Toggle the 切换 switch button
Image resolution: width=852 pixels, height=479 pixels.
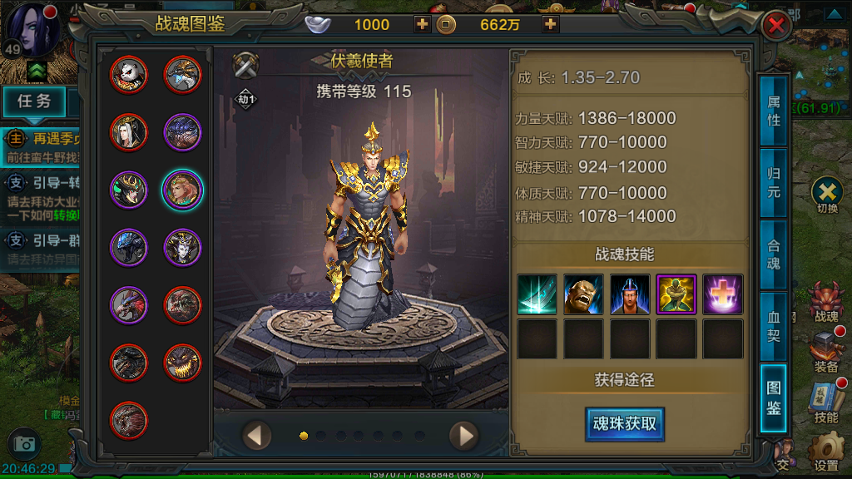tap(827, 195)
